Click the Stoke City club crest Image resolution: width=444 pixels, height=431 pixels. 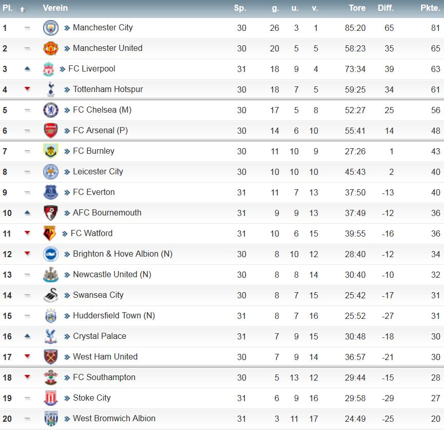click(x=51, y=398)
